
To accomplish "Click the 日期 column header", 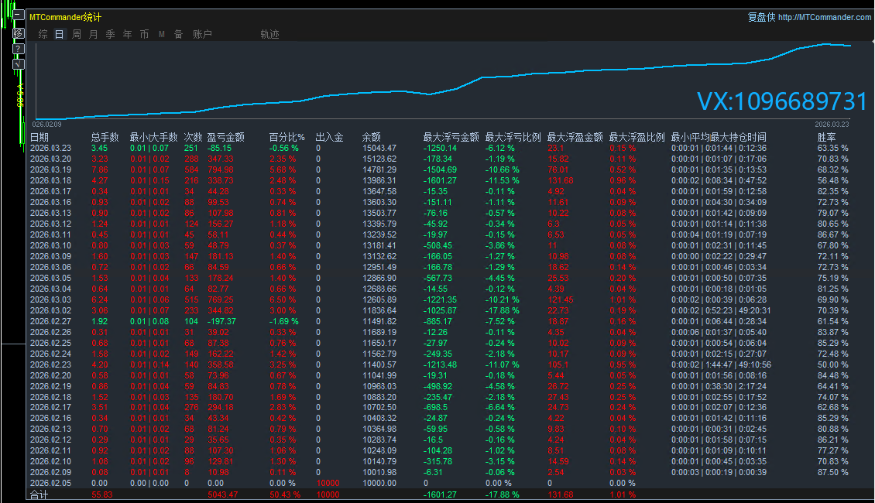I will click(39, 137).
